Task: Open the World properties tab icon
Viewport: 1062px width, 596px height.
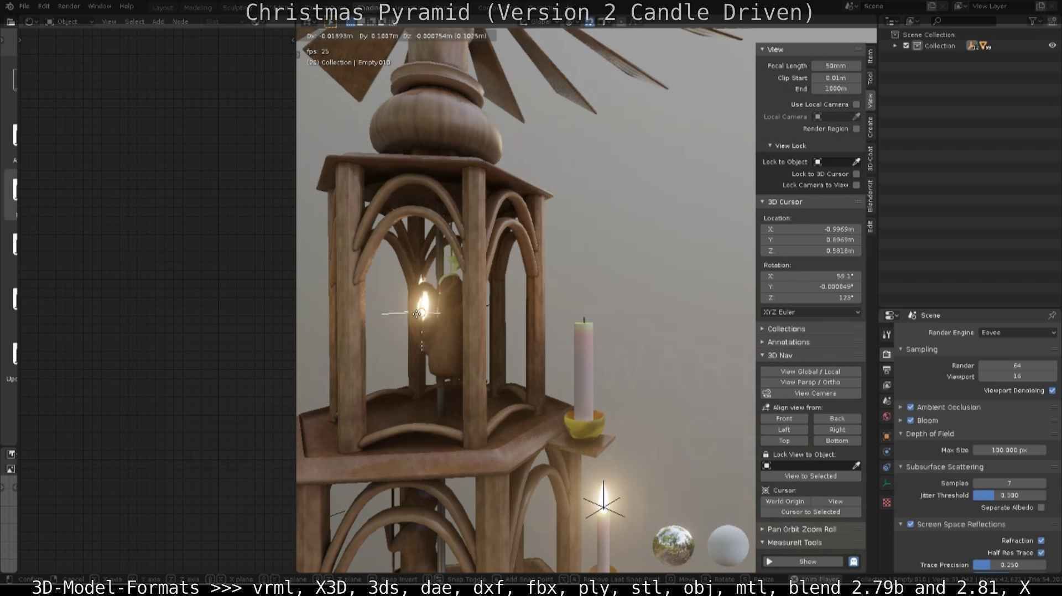Action: click(887, 416)
